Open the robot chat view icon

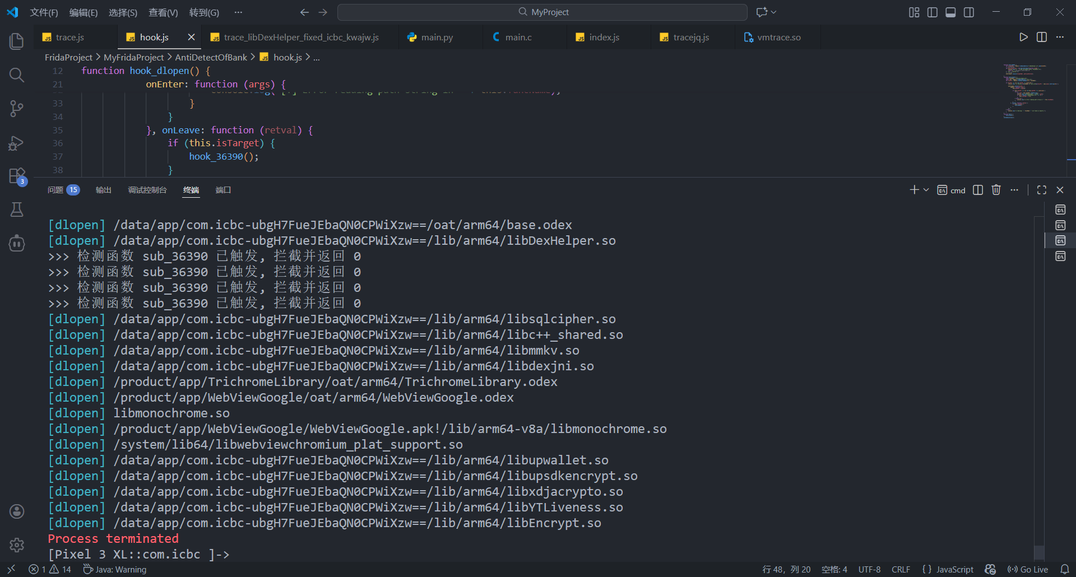tap(17, 243)
